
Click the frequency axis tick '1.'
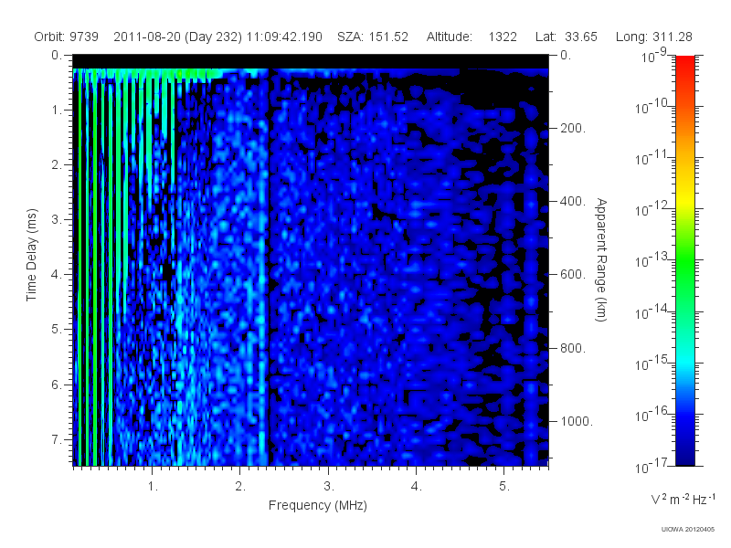click(153, 487)
